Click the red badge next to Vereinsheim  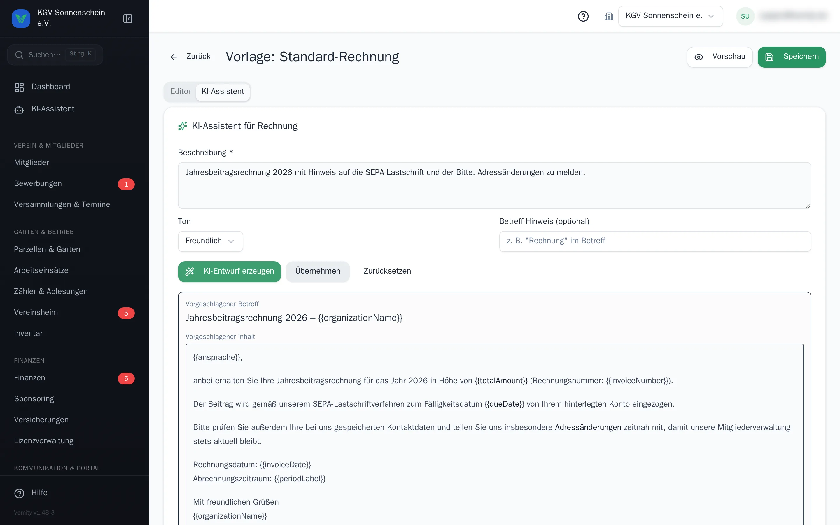pyautogui.click(x=126, y=313)
